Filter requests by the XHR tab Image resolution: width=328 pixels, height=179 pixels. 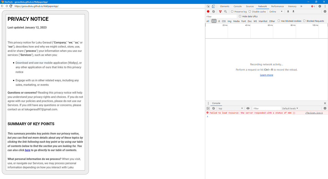tap(214, 21)
